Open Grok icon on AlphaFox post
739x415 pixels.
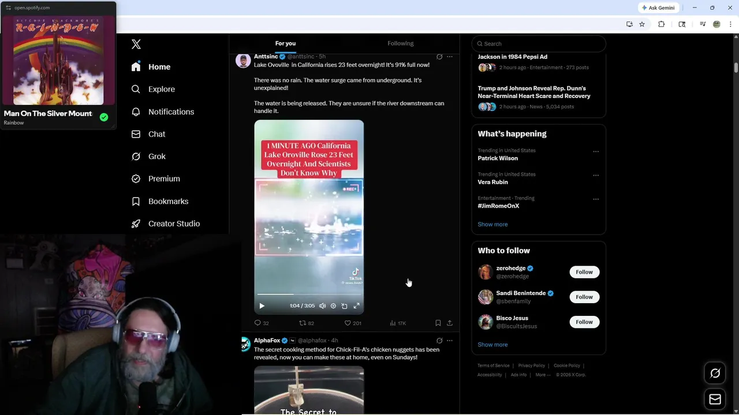coord(439,341)
